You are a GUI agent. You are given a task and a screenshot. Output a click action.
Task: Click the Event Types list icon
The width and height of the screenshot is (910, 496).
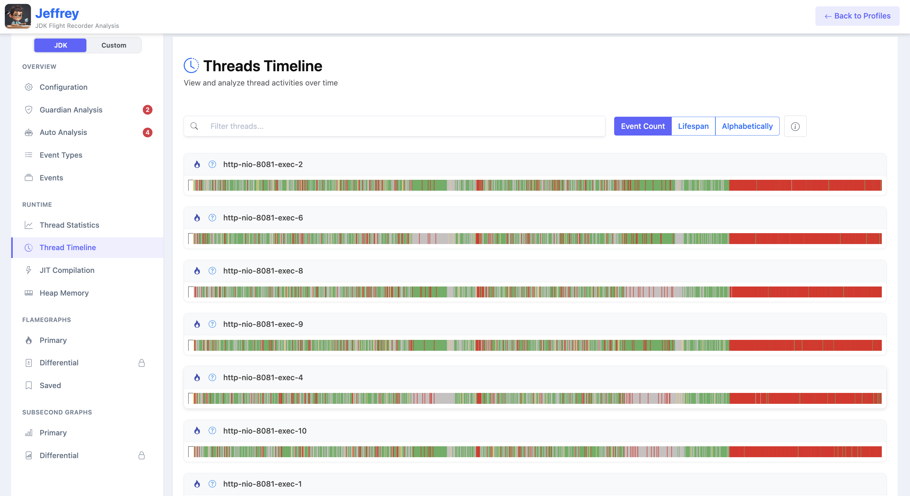[29, 155]
